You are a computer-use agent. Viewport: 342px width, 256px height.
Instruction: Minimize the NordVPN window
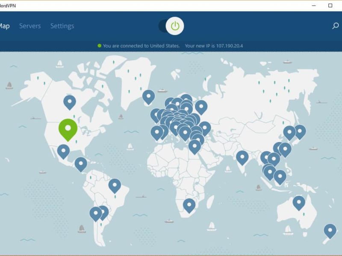click(x=314, y=6)
